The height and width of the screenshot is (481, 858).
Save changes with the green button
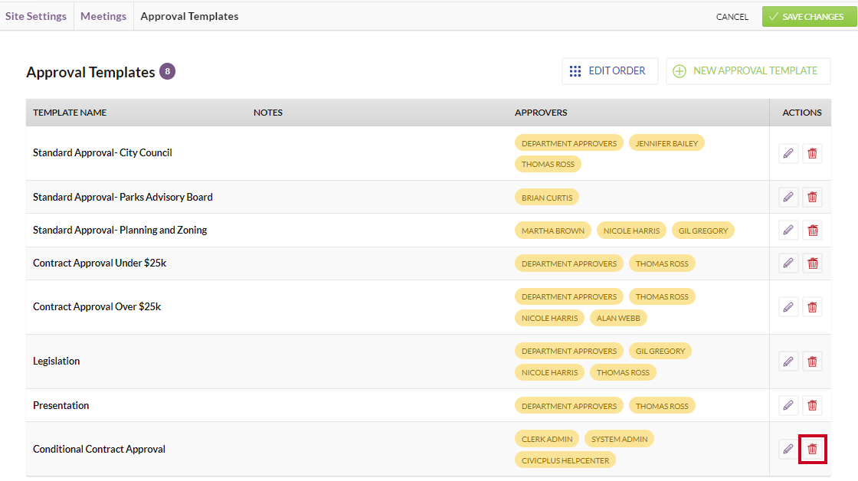coord(809,16)
